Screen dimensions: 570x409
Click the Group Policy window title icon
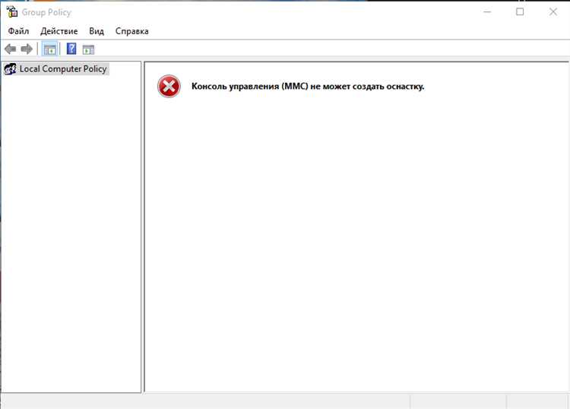click(x=11, y=12)
